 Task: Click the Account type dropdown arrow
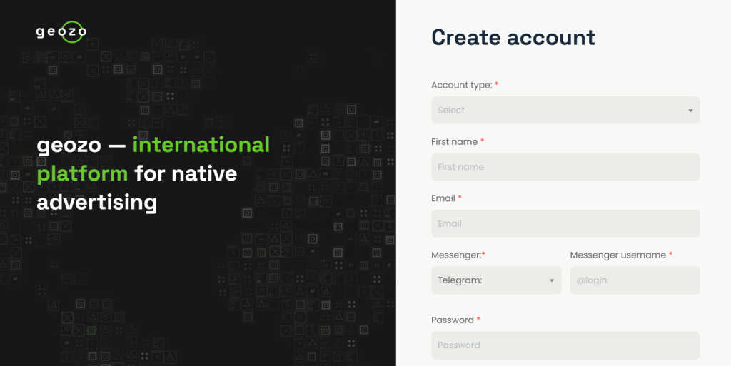(690, 111)
